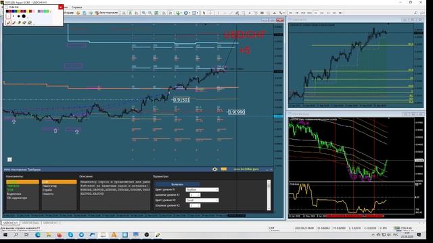This screenshot has width=433, height=243.
Task: Open the Справка menu
Action: (76, 7)
